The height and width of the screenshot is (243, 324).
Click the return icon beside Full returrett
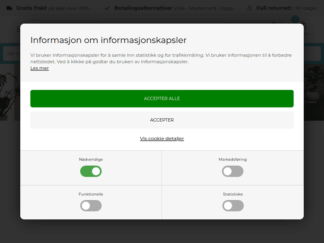(x=250, y=8)
